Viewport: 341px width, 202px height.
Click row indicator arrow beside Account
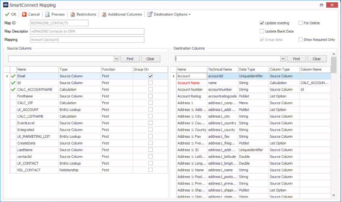174,76
